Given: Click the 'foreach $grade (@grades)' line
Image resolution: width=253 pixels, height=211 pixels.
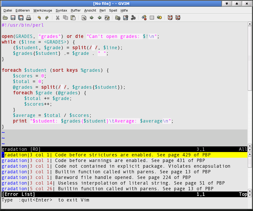Looking at the screenshot, I should (50, 93).
